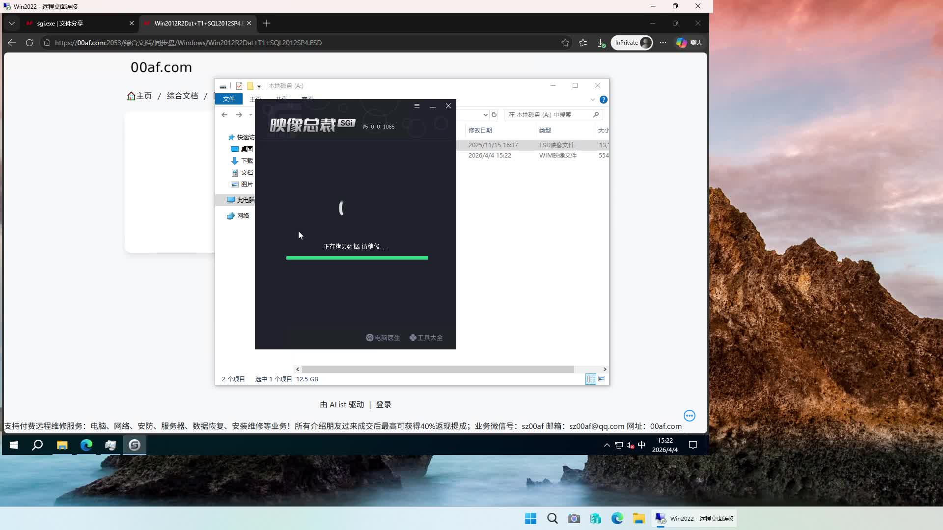This screenshot has height=530, width=943.
Task: Open the 登录 login link
Action: 384,404
